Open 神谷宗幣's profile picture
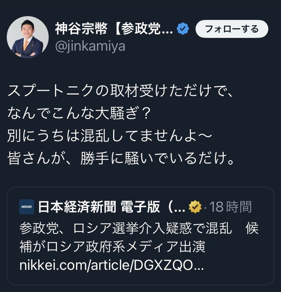Screen dimensions: 281x292 click(x=28, y=37)
